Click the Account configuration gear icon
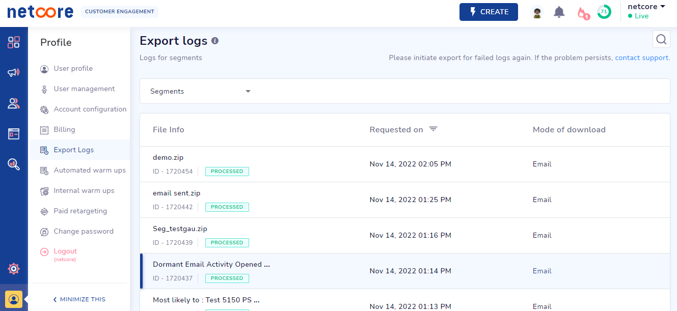 (x=44, y=109)
